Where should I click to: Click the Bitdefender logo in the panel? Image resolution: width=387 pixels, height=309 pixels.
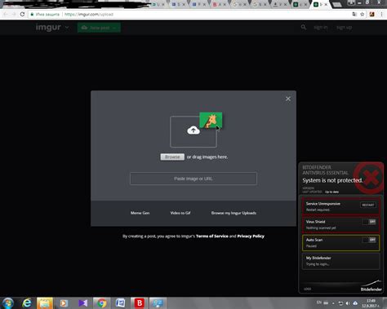(x=371, y=286)
